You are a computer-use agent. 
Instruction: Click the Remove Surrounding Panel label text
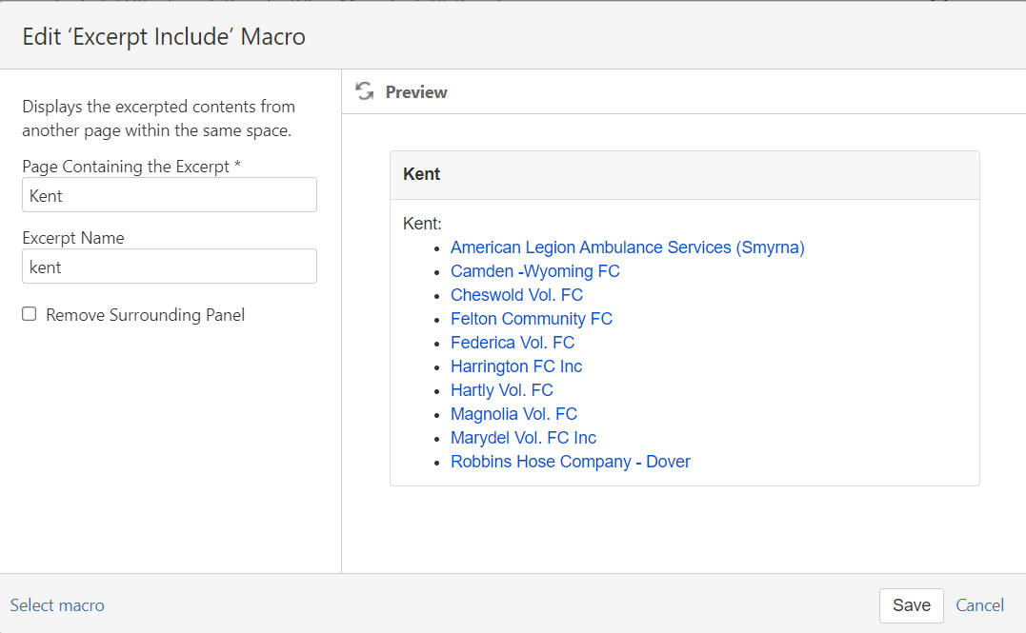click(x=145, y=315)
